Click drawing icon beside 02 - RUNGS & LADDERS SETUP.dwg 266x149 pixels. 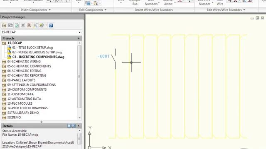point(9,52)
